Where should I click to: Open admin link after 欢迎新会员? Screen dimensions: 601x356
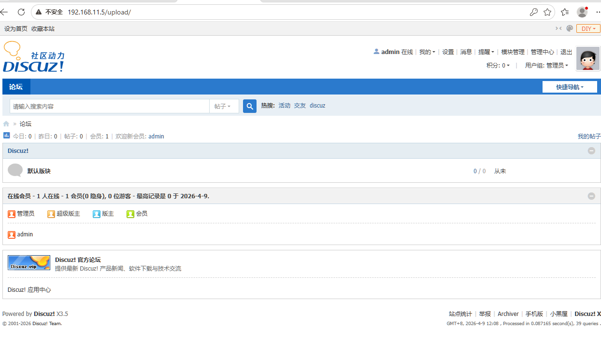(x=156, y=137)
